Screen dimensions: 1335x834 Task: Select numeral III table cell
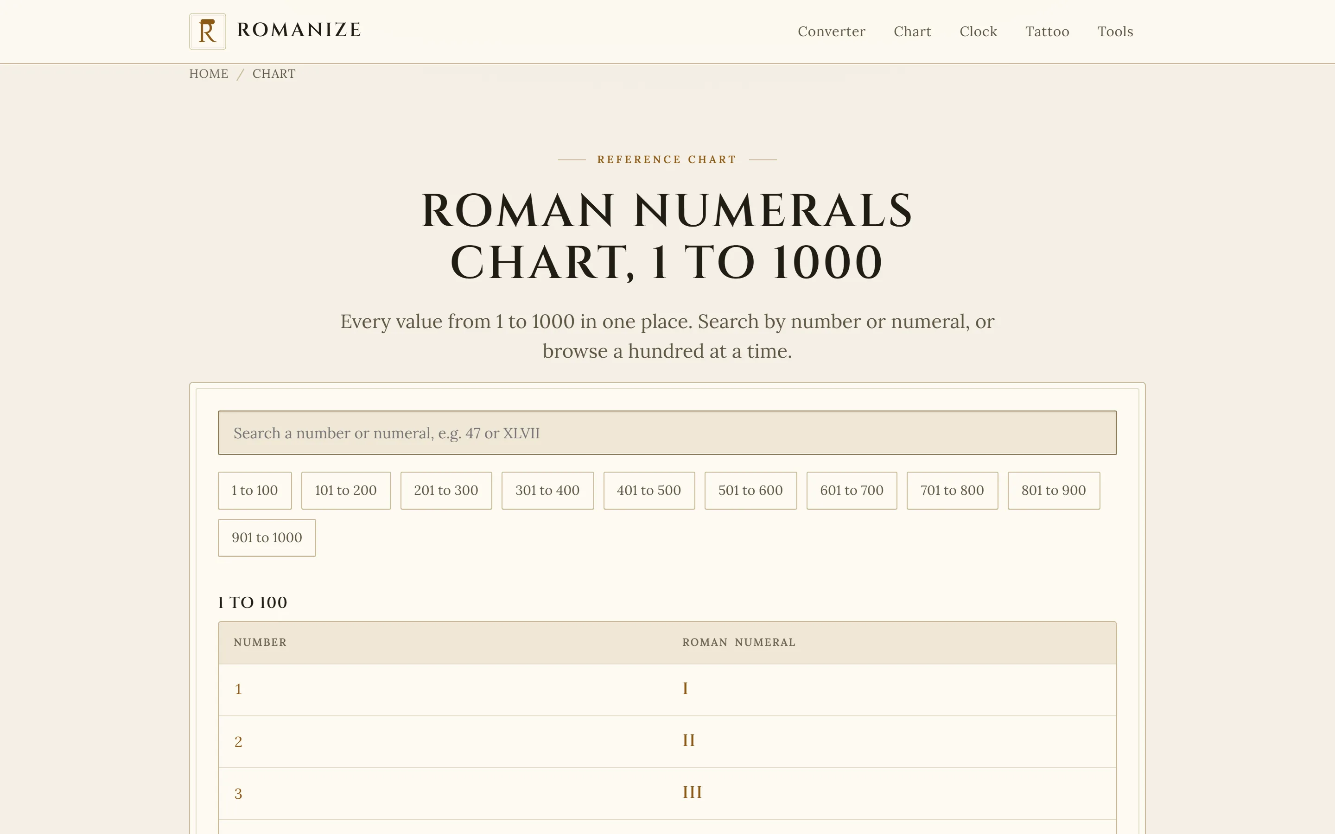click(x=693, y=793)
